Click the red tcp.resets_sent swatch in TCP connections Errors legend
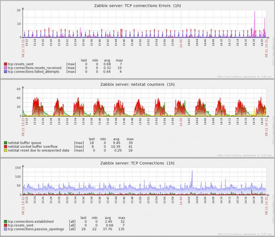Viewport: 275px width, 237px height. click(6, 64)
